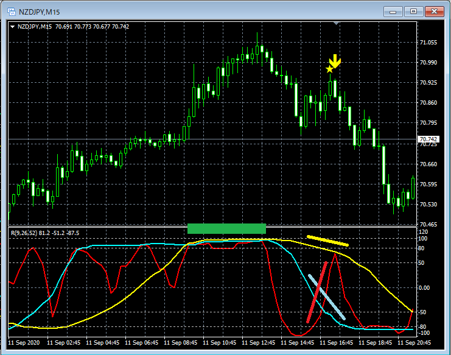Click the NZDJPY,M15 OHLC header text

73,27
